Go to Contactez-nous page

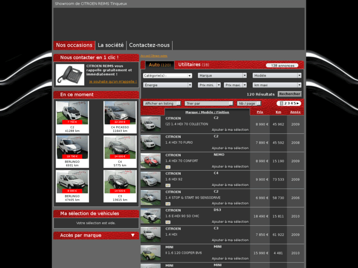coord(149,45)
